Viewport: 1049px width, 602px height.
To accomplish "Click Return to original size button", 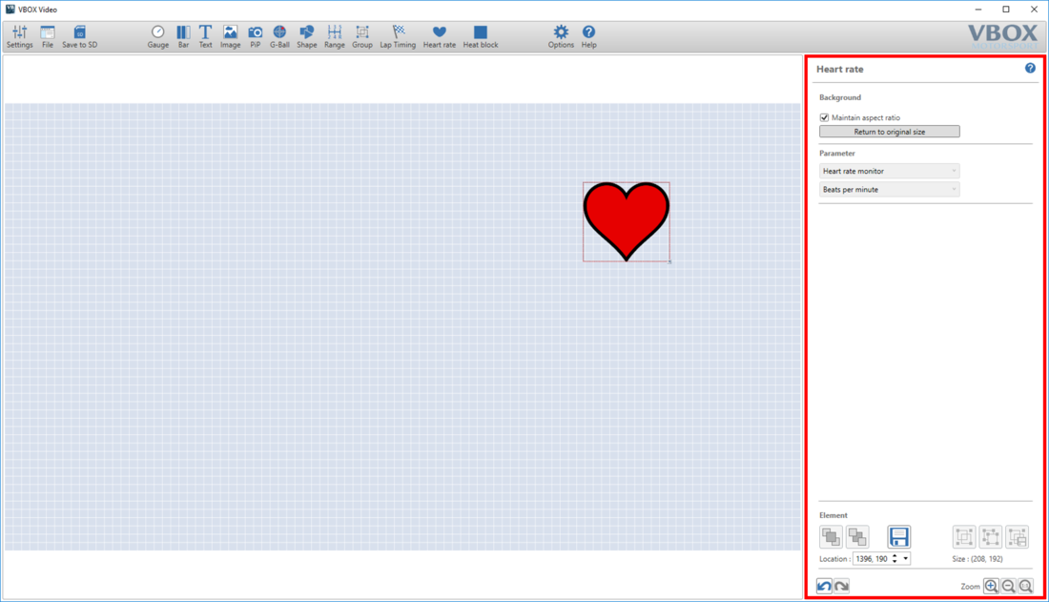I will pos(889,132).
